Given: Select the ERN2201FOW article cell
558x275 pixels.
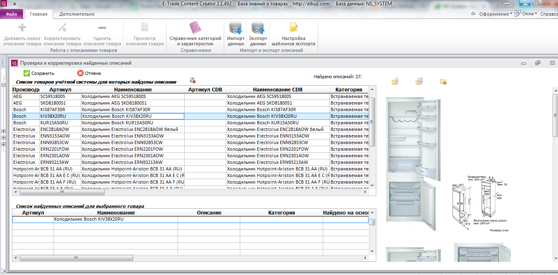Looking at the screenshot, I should (x=60, y=149).
